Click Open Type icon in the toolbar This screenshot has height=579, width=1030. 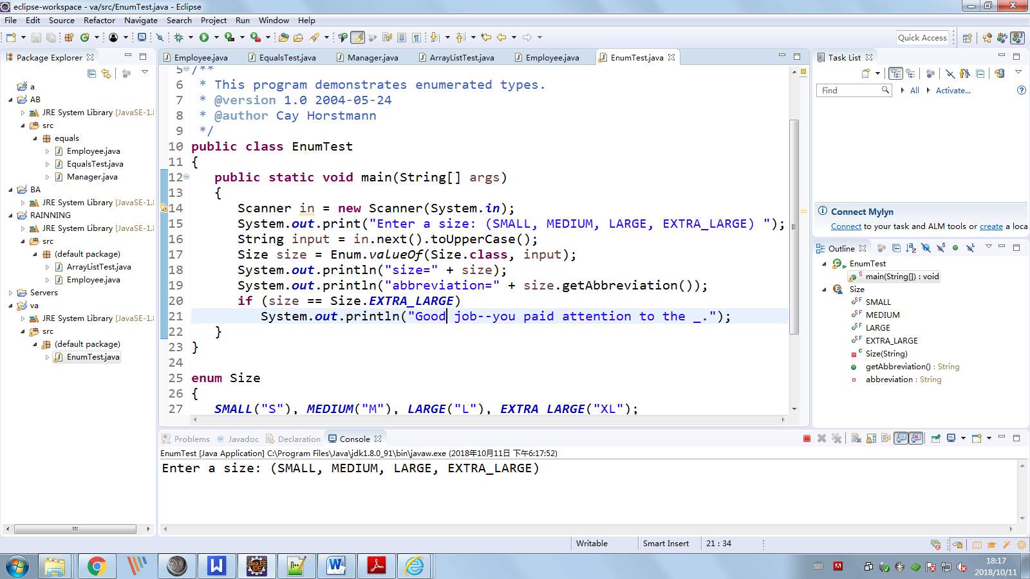pyautogui.click(x=284, y=37)
